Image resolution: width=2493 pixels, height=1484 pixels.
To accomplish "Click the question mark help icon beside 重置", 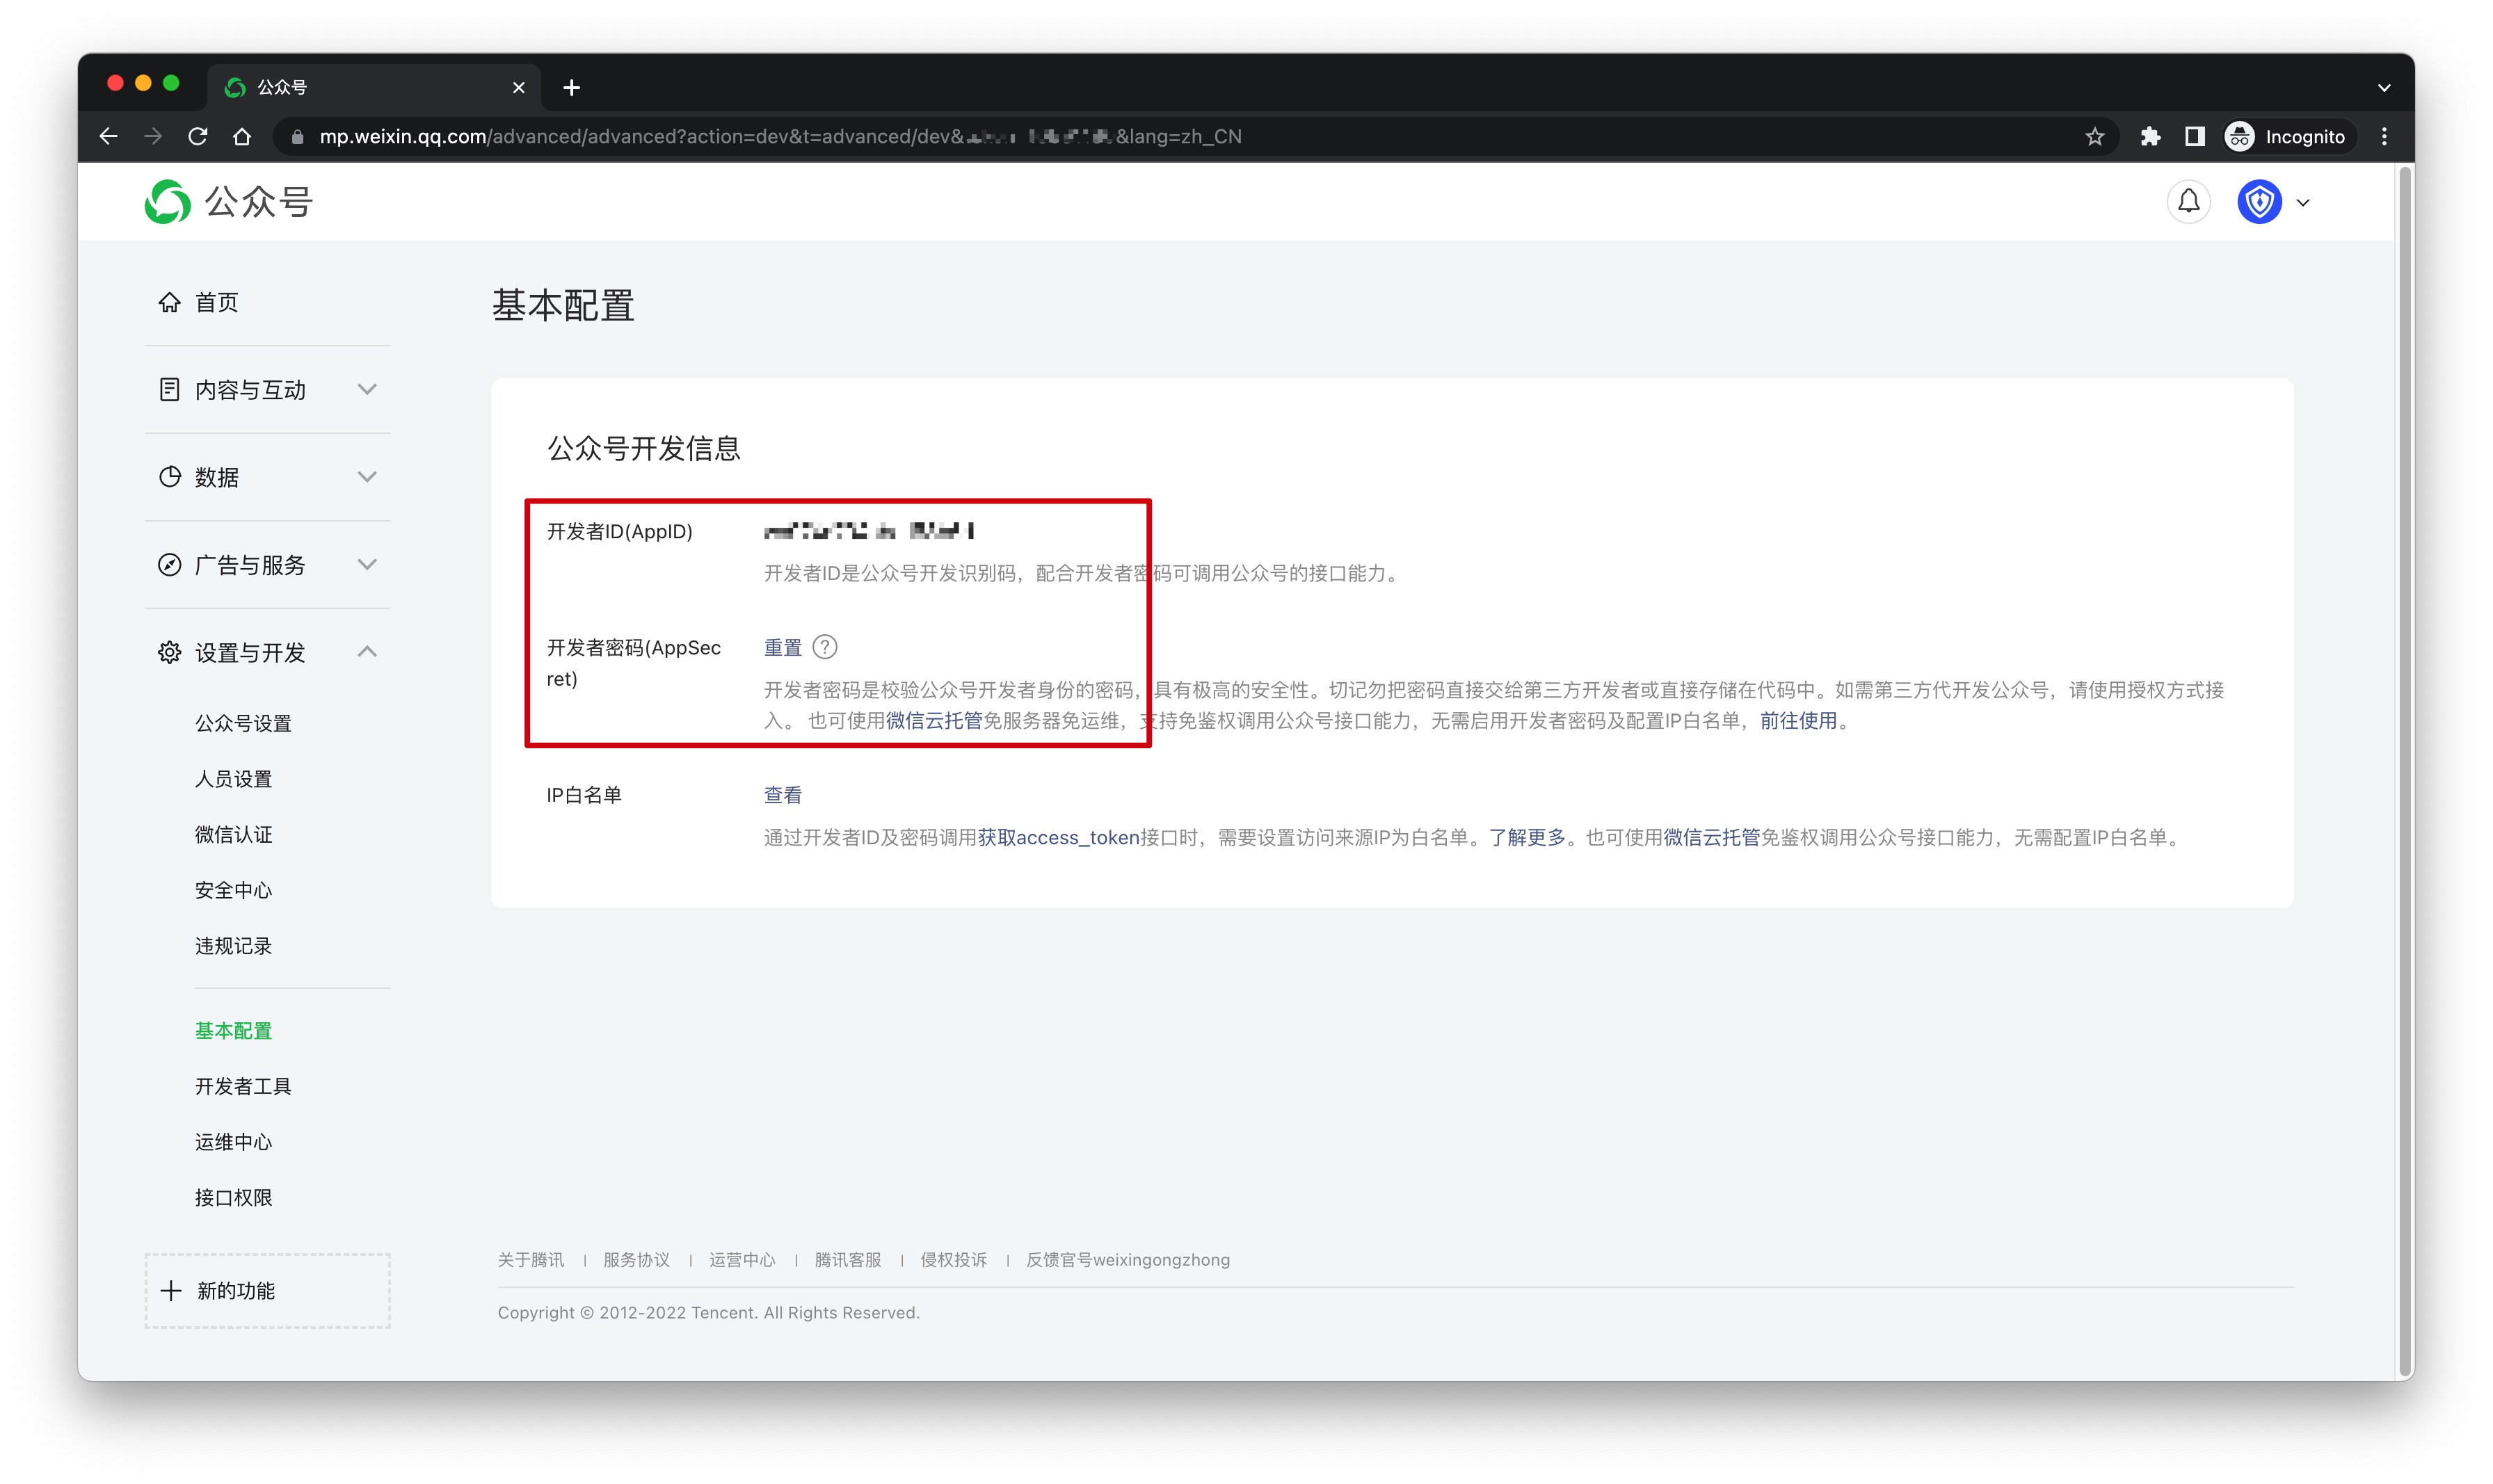I will point(824,647).
